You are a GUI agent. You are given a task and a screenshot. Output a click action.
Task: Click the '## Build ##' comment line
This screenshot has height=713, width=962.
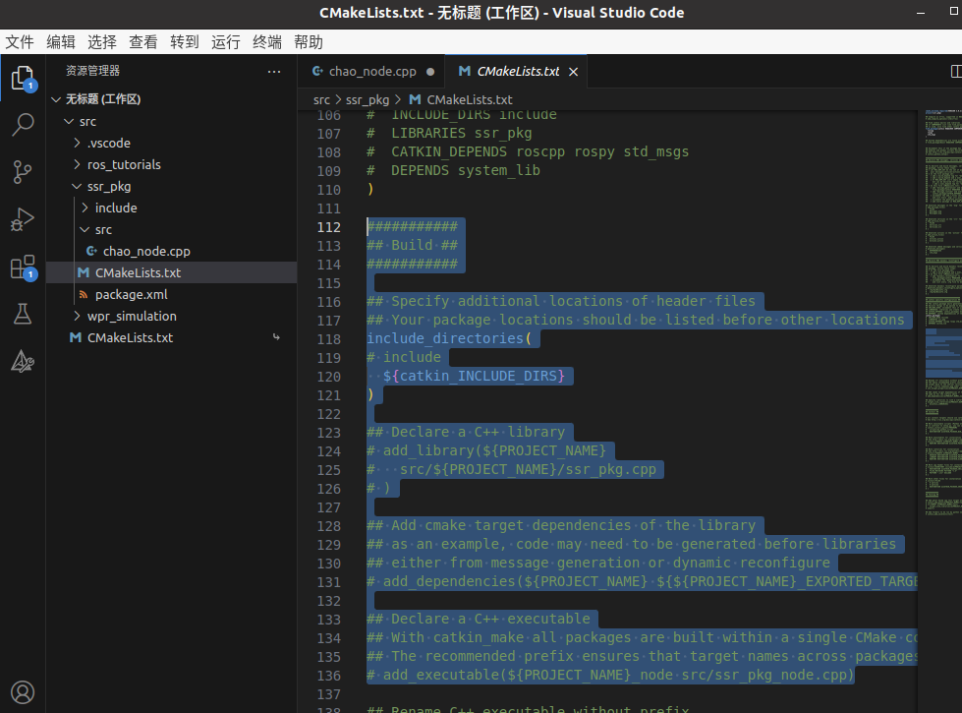coord(412,245)
